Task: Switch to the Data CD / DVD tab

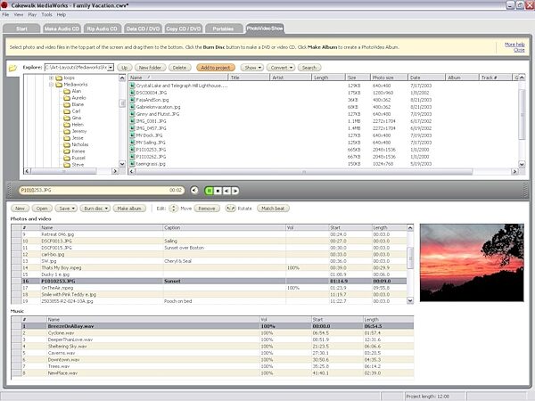Action: 143,29
